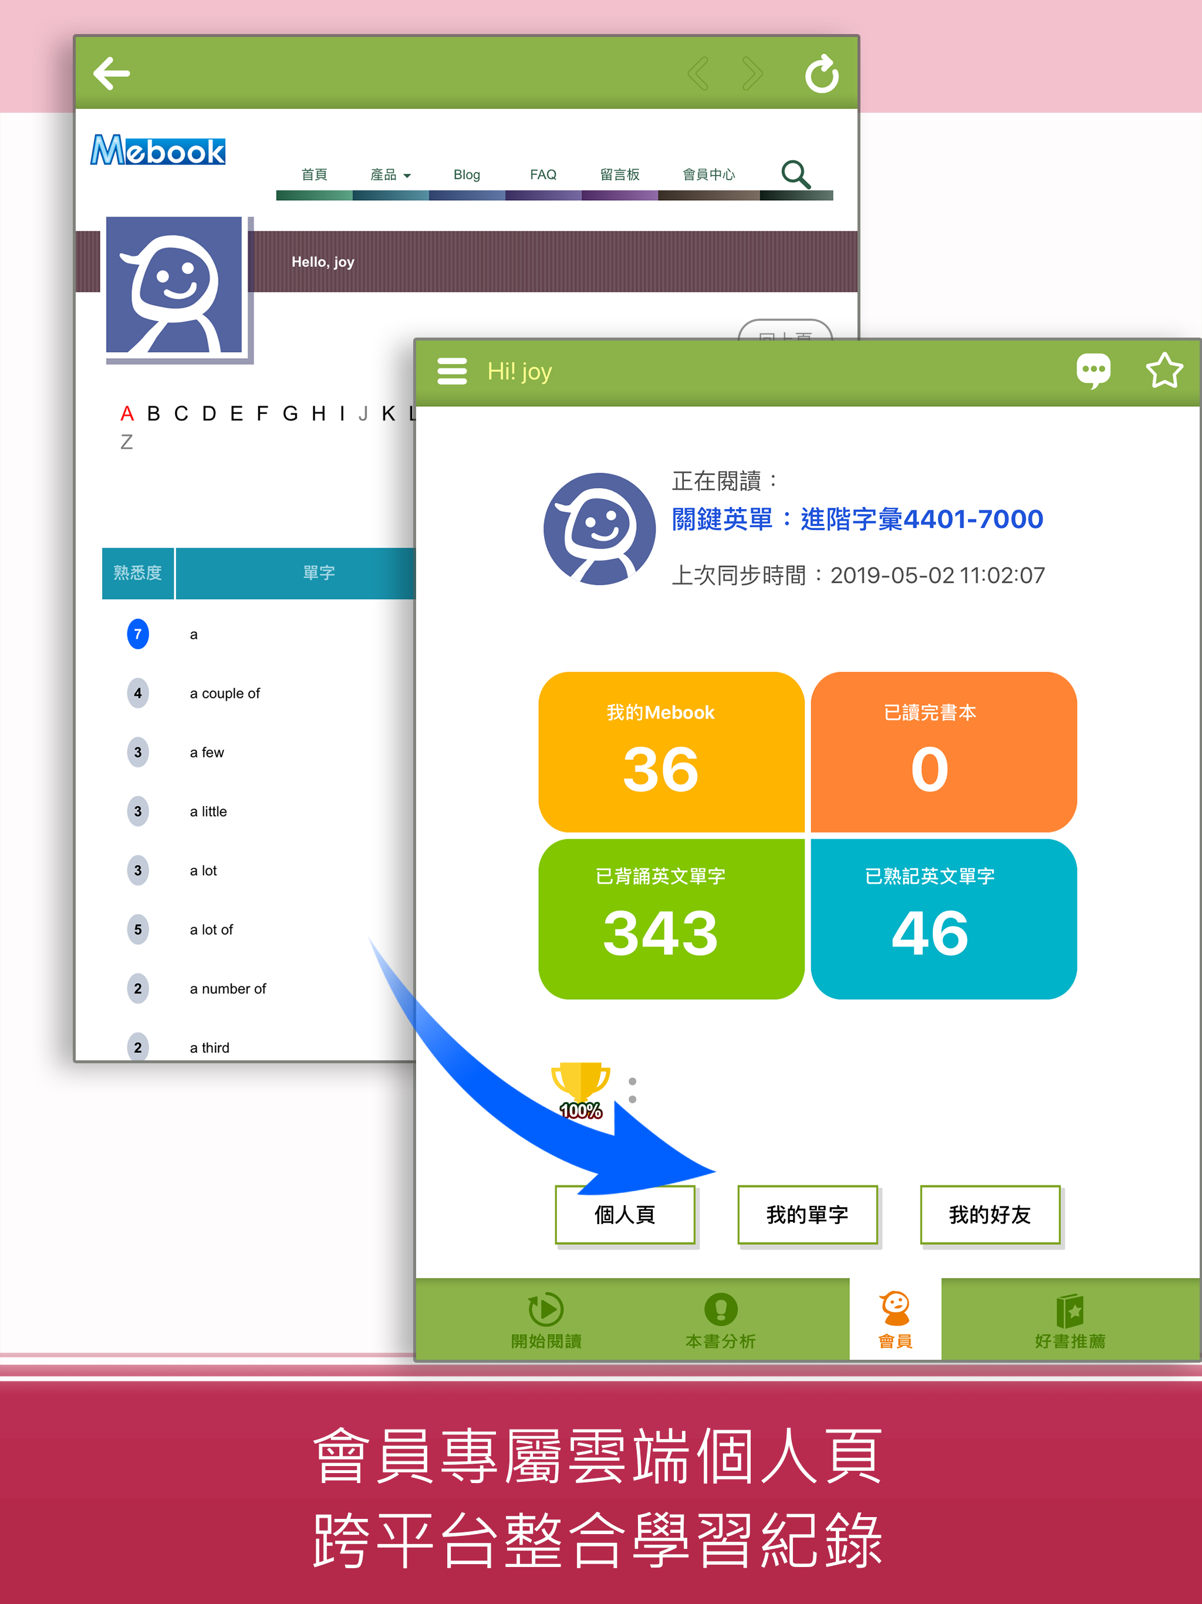Click the round member avatar in the app
This screenshot has height=1604, width=1202.
coord(600,528)
